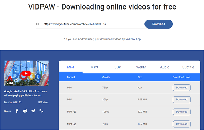Open the VidPaw App link
The image size is (204, 130).
tap(133, 39)
